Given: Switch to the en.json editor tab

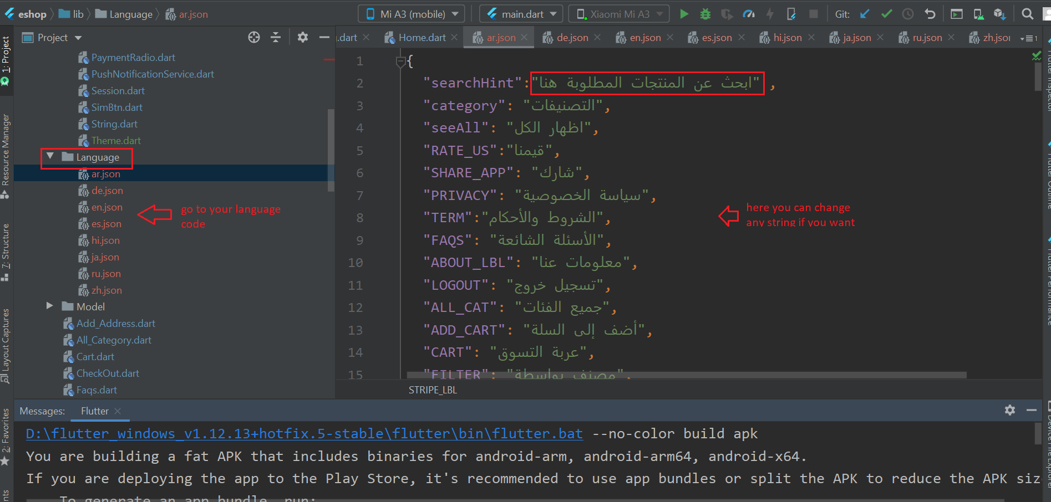Looking at the screenshot, I should coord(644,38).
